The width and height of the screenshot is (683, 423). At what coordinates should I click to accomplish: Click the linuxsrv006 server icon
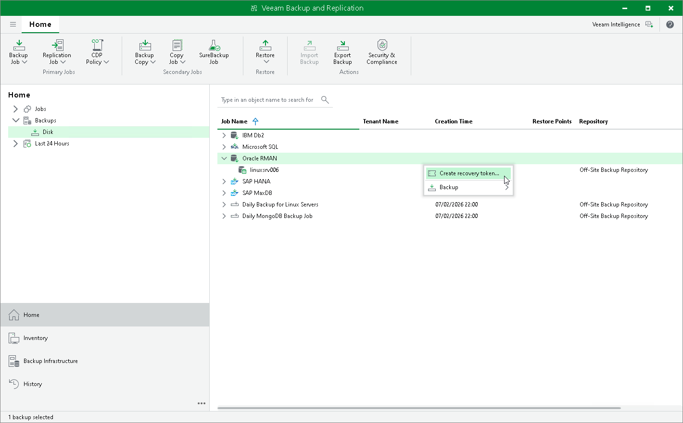click(x=242, y=170)
